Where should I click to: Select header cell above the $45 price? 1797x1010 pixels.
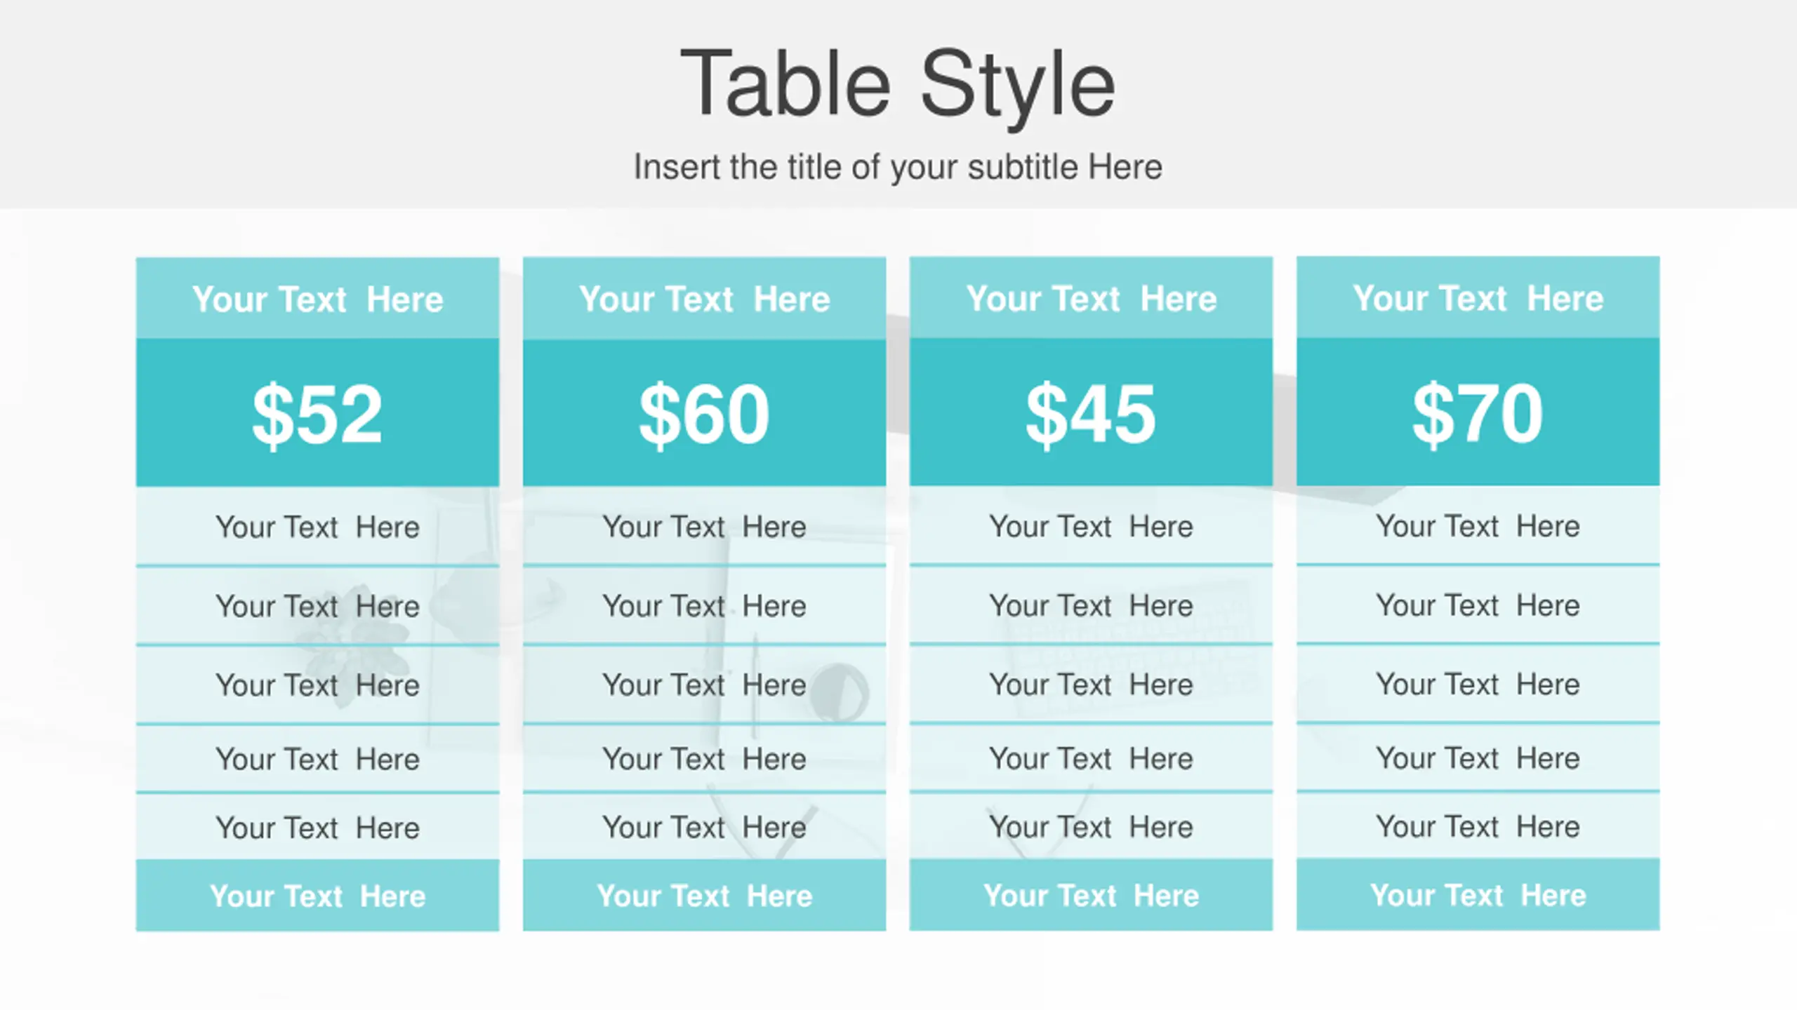pos(1091,298)
